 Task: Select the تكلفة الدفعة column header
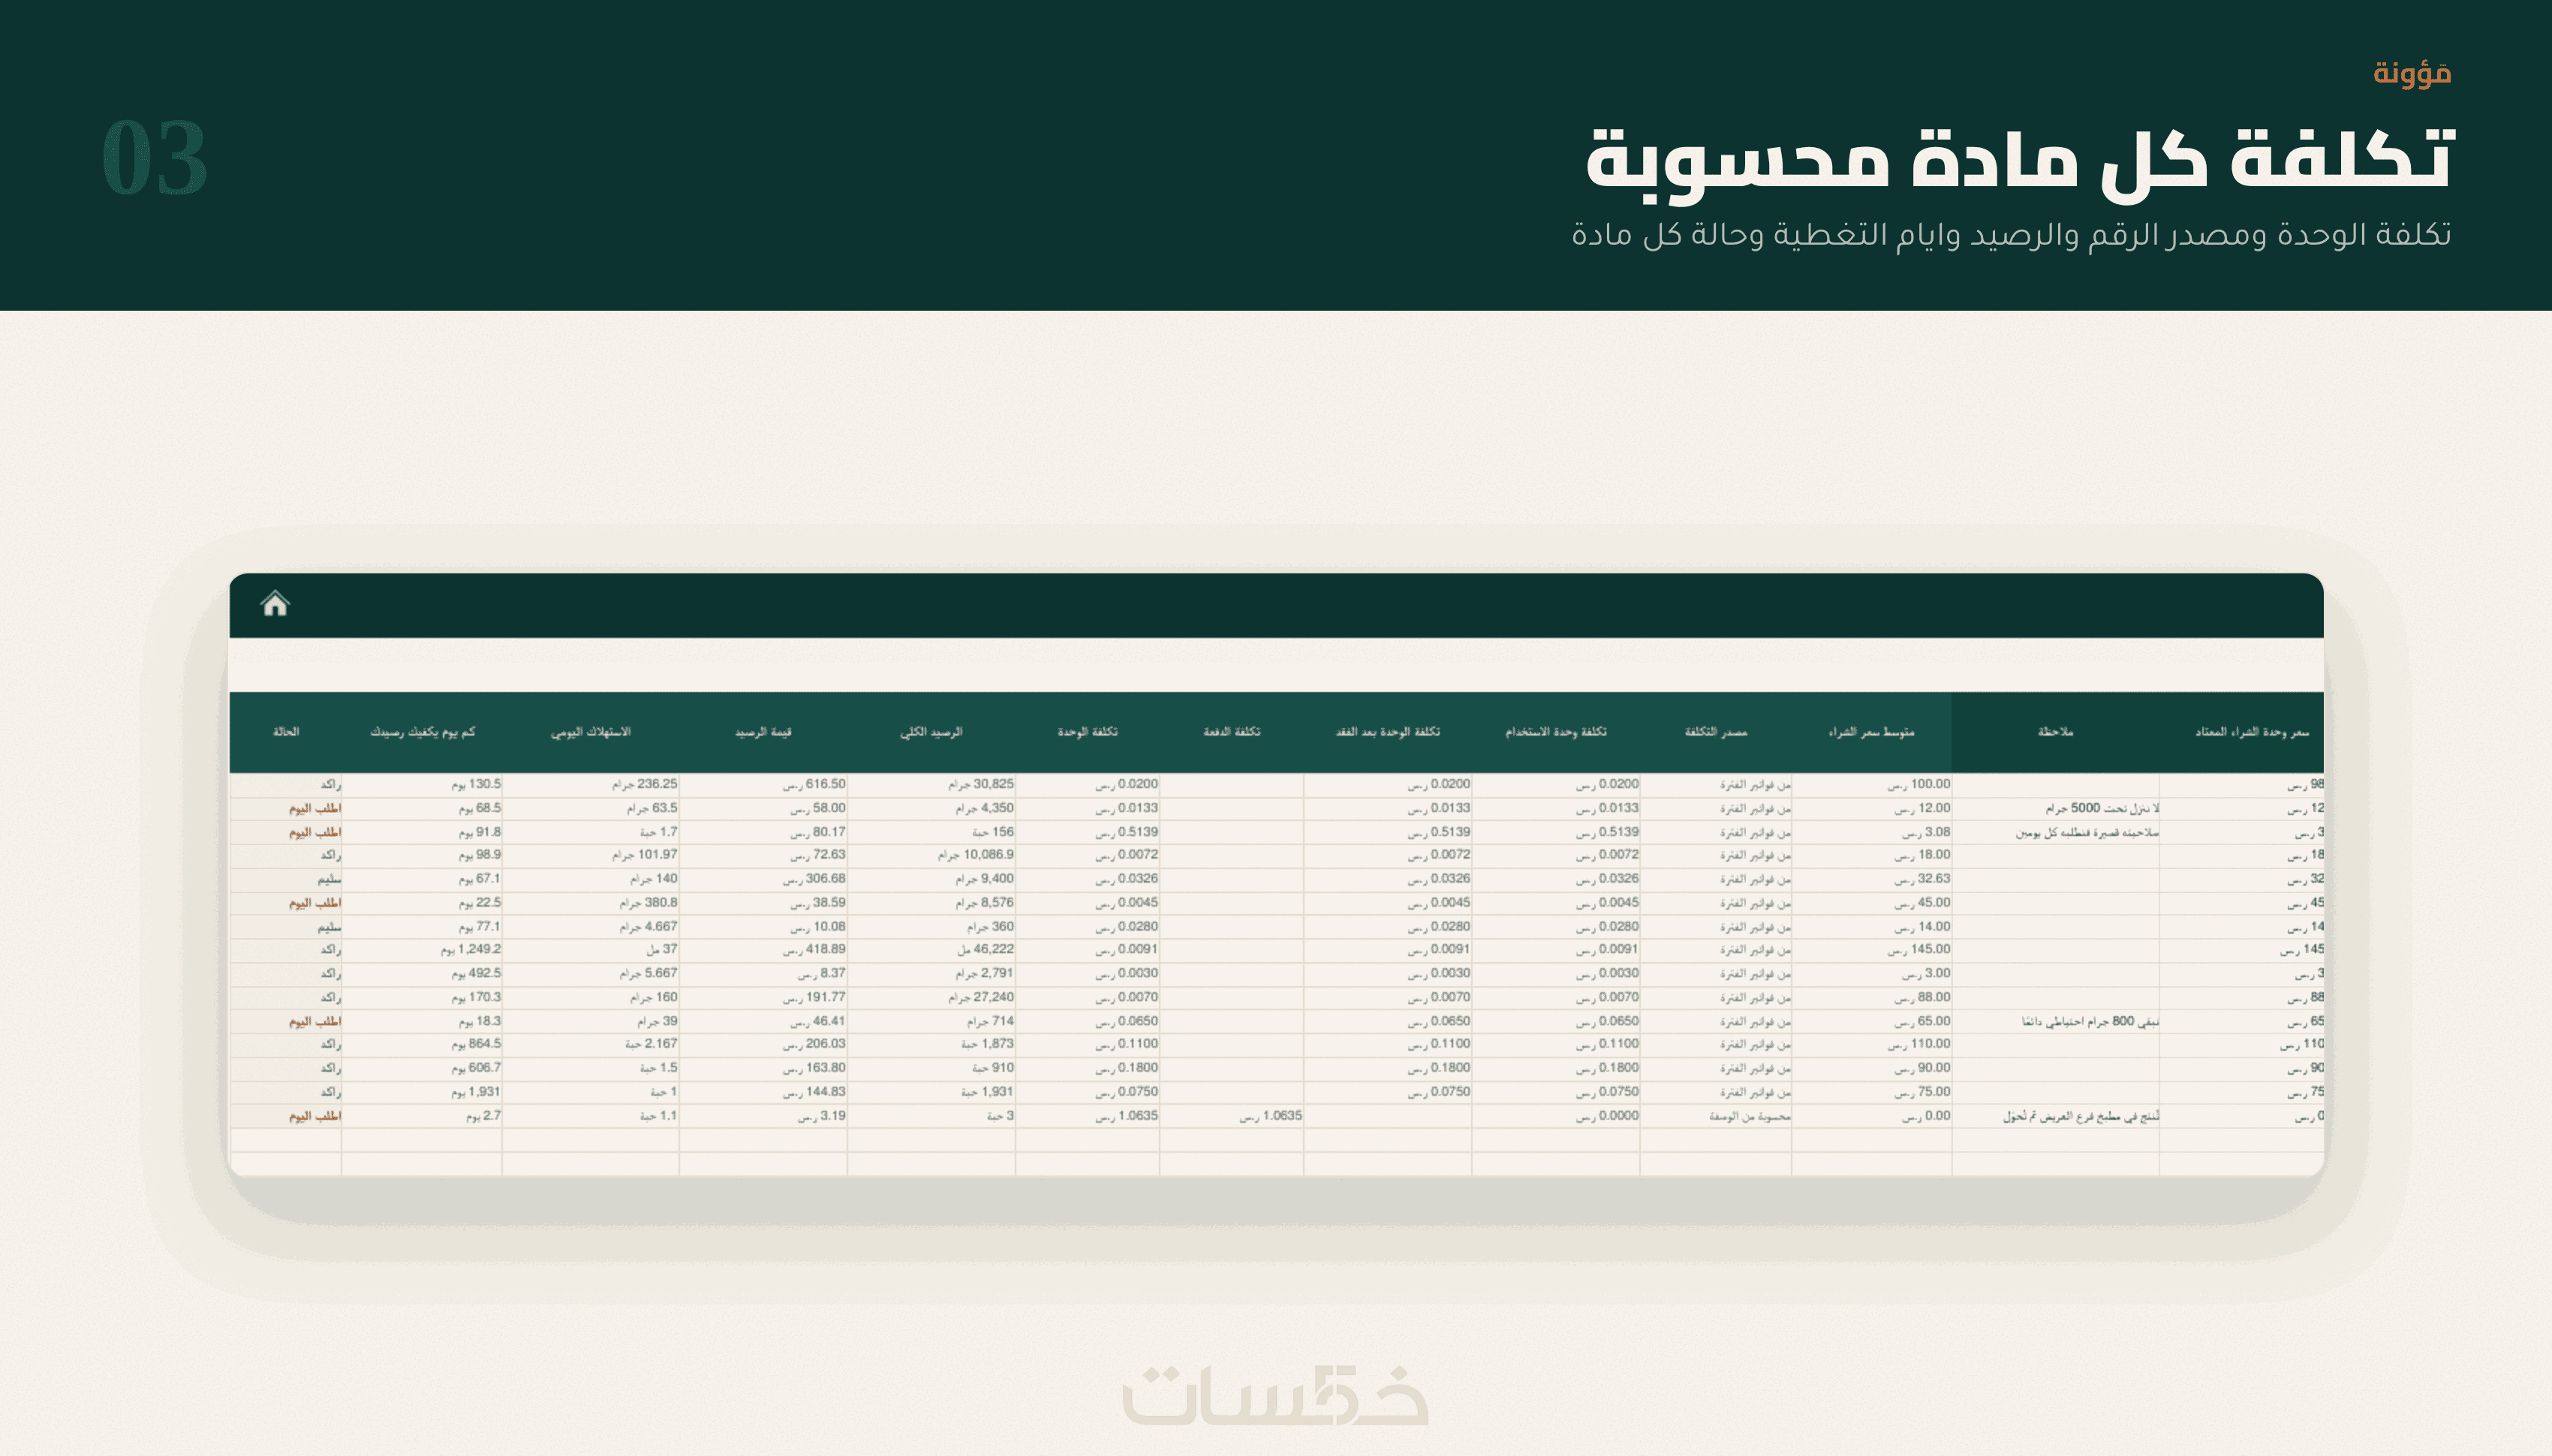click(1231, 732)
